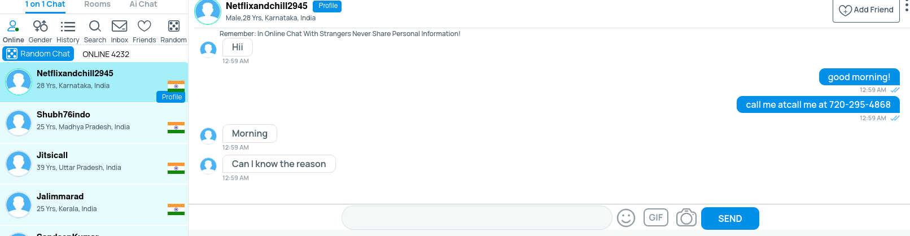This screenshot has height=236, width=910.
Task: Switch to the 1 on 1 Chat tab
Action: (45, 5)
